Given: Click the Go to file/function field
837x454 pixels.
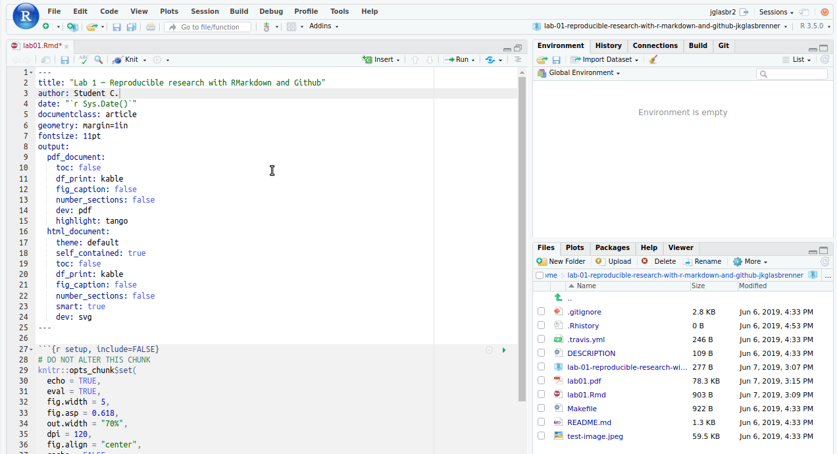Looking at the screenshot, I should [x=208, y=27].
